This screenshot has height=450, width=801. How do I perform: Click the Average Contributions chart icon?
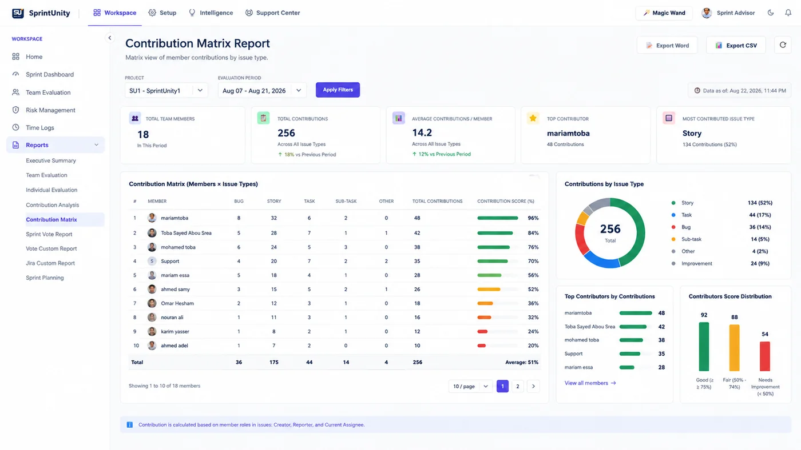pos(398,118)
